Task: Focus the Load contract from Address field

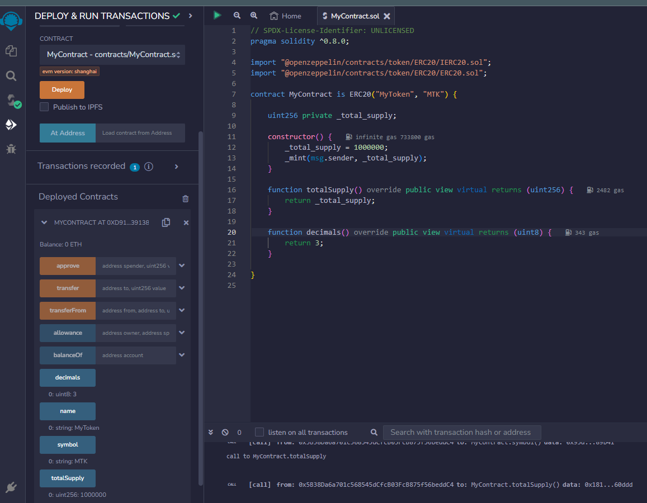Action: tap(140, 133)
